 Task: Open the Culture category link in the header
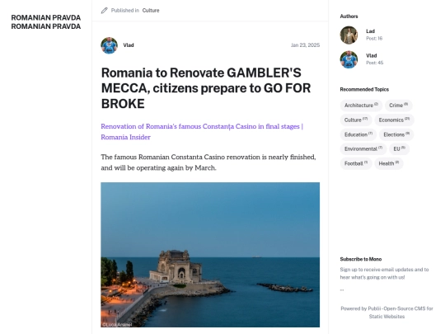tap(151, 11)
